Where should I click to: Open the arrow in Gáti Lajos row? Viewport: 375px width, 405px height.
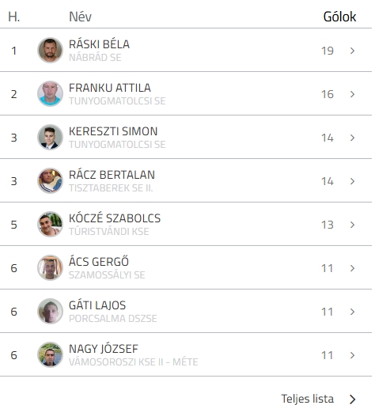352,312
